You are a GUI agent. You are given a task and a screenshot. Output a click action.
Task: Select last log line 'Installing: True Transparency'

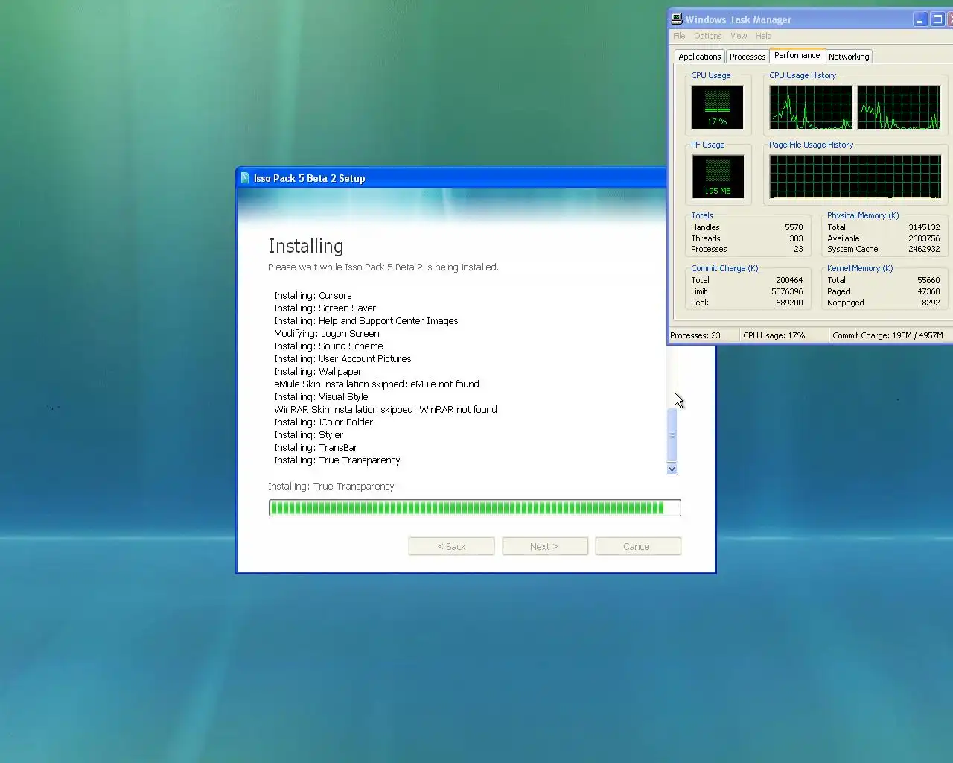click(x=337, y=460)
